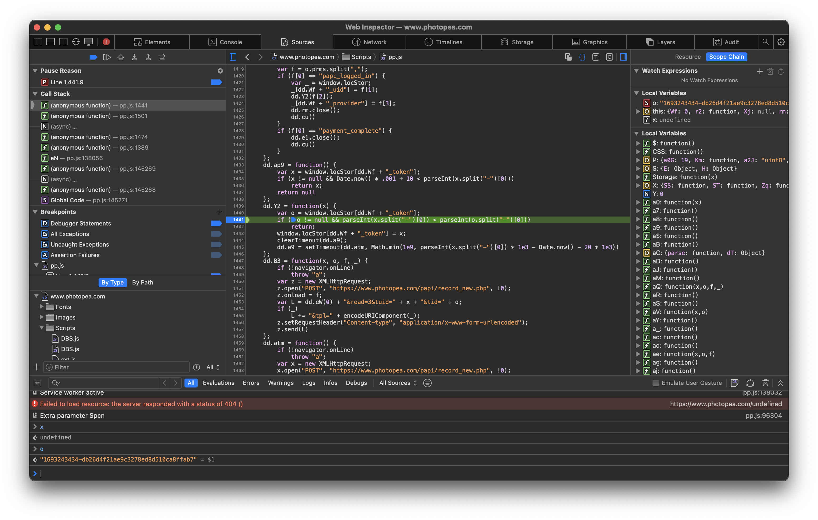
Task: Click the Continue script execution icon
Action: (x=107, y=57)
